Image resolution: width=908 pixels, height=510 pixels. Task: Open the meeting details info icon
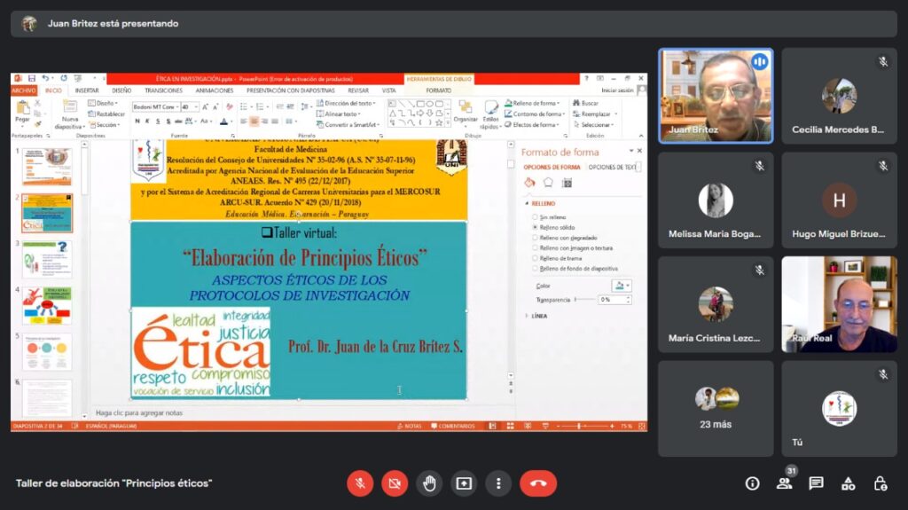[x=752, y=483]
